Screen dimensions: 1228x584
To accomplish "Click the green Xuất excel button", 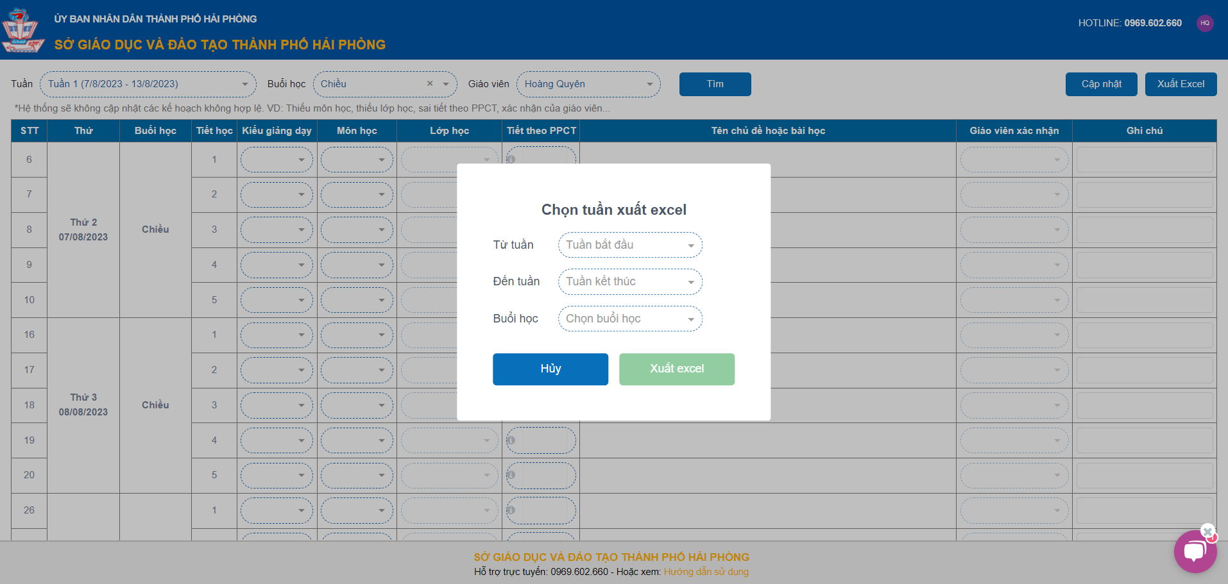I will point(676,369).
